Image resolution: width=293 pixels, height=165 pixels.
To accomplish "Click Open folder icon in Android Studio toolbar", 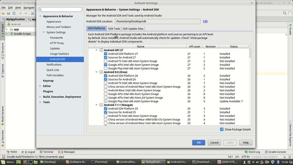I will tap(3, 13).
